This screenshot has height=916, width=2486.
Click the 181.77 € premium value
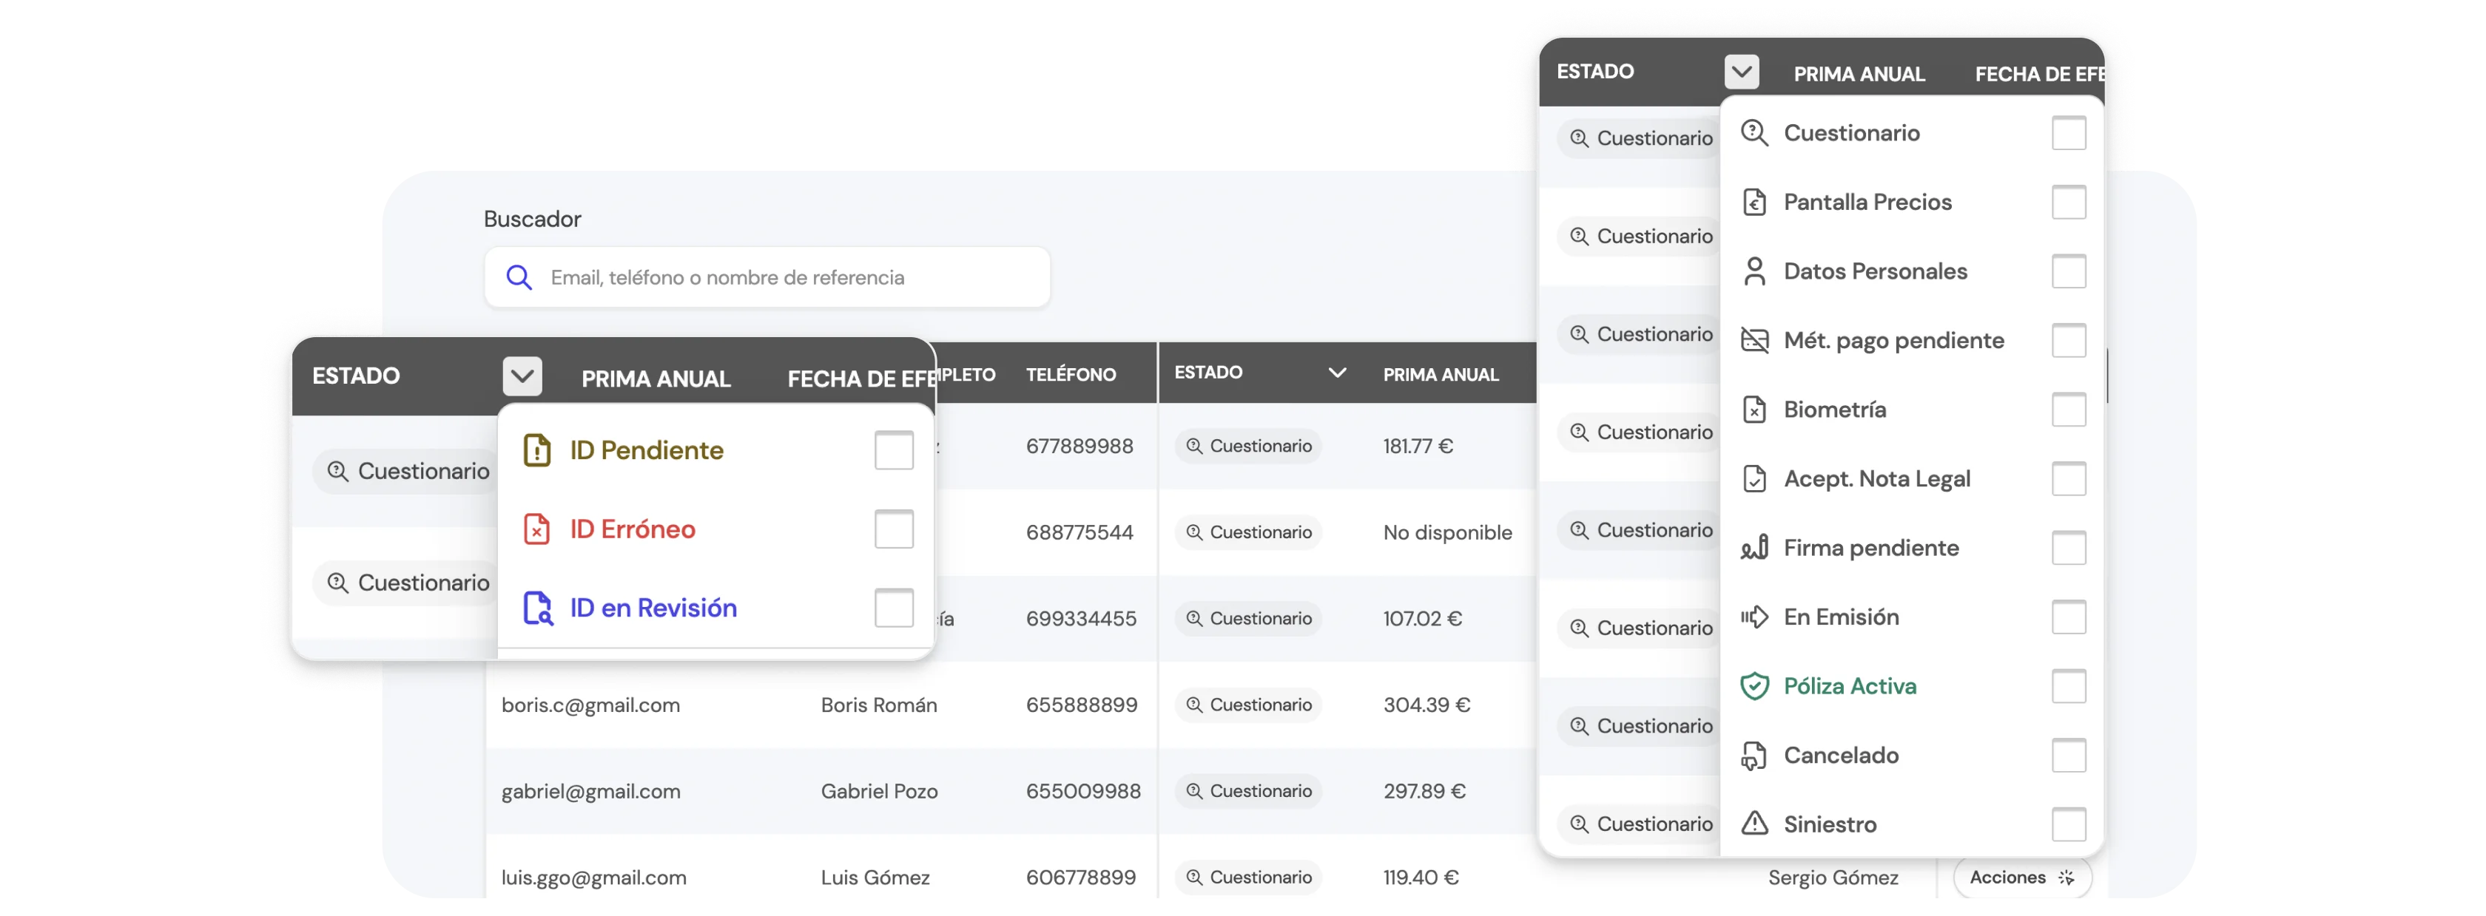coord(1418,447)
